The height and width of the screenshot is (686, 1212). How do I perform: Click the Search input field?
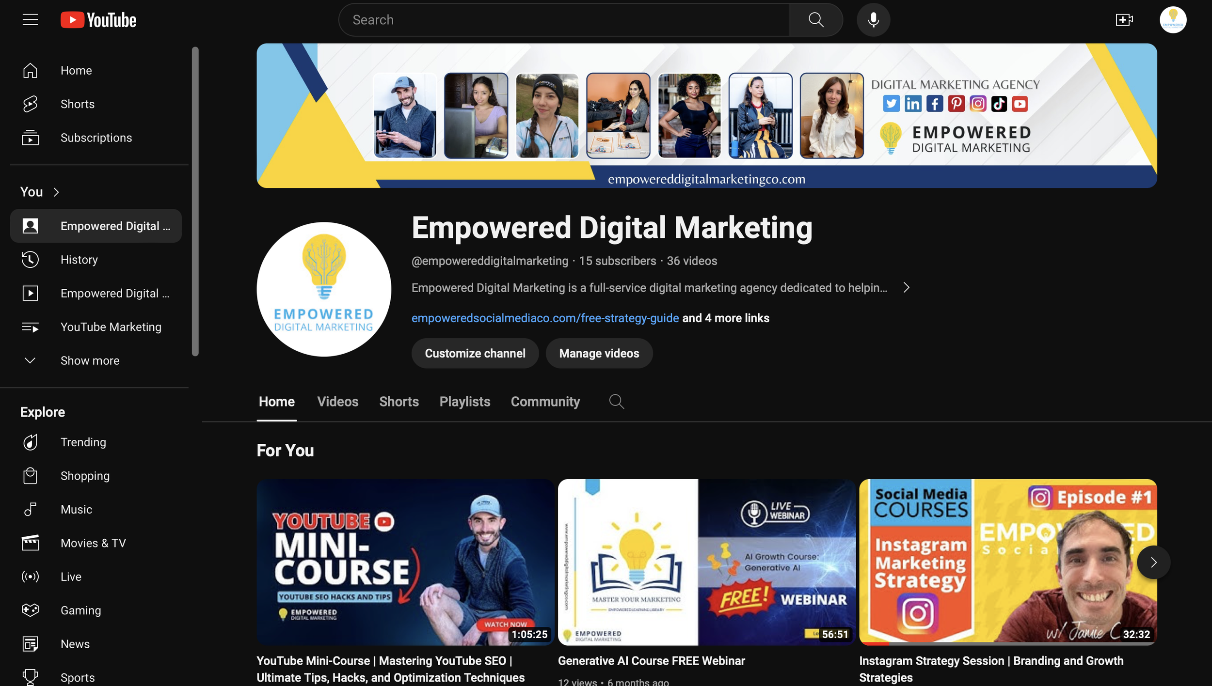pyautogui.click(x=564, y=20)
